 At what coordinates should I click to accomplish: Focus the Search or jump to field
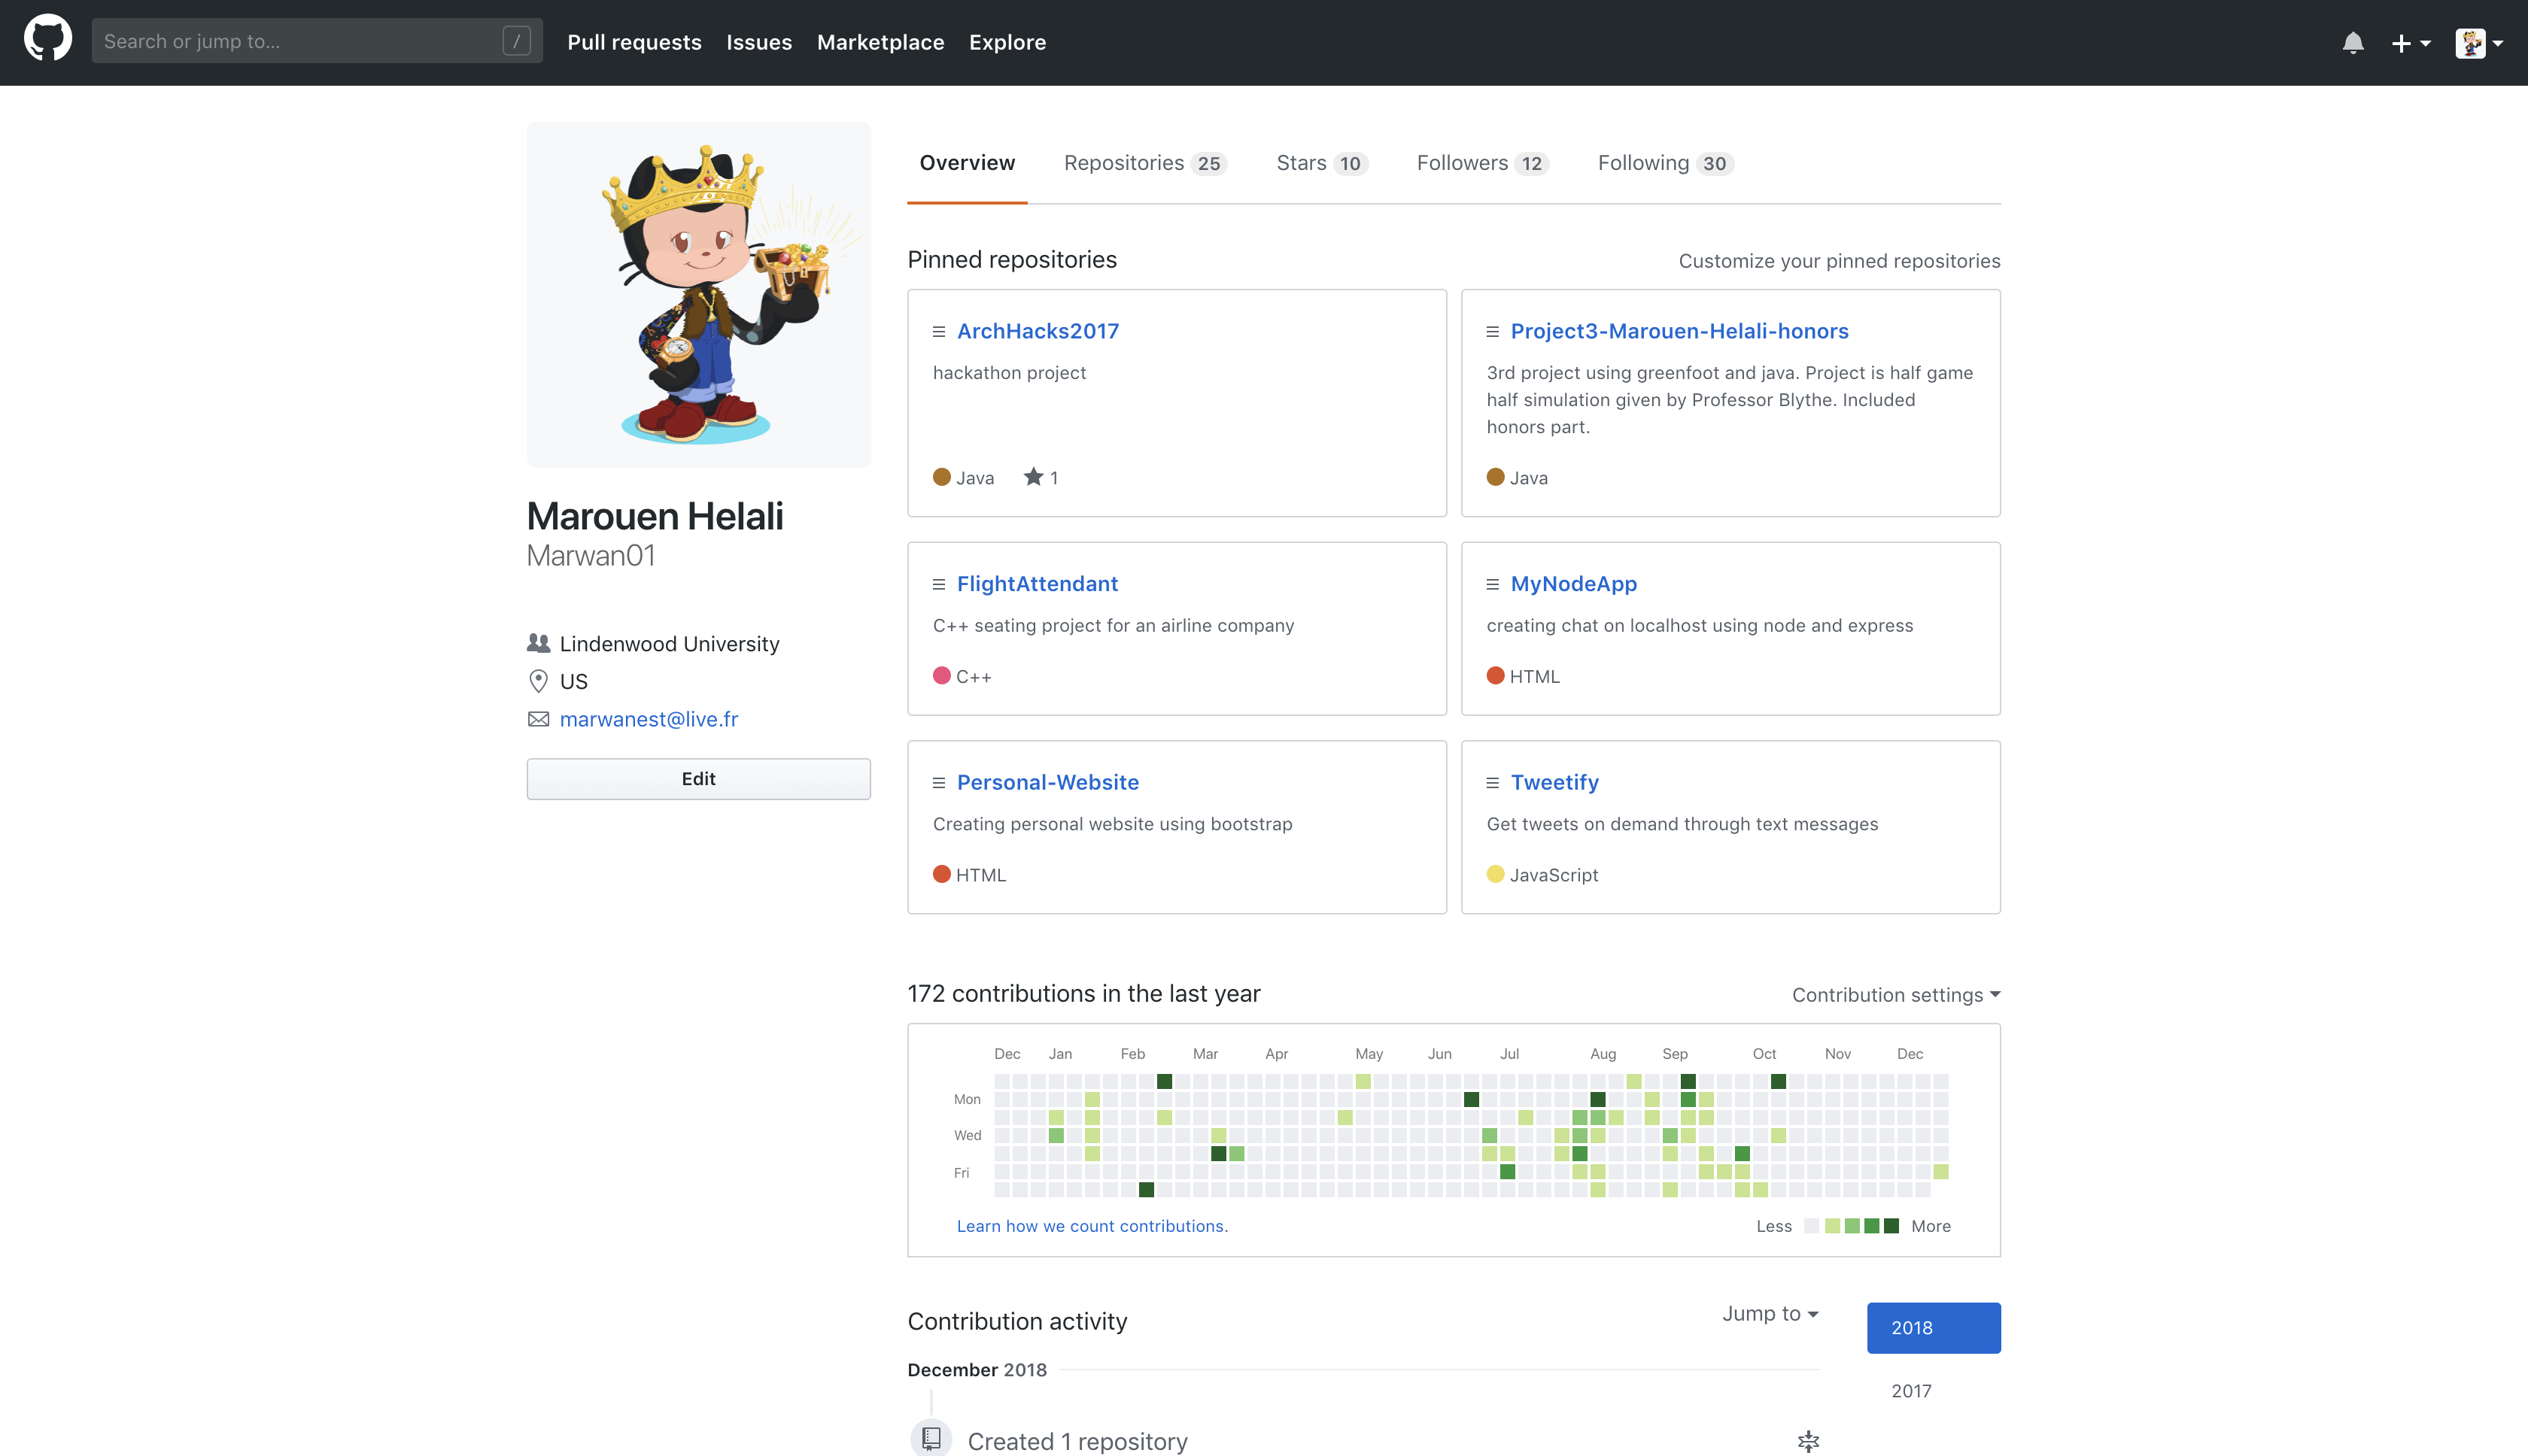tap(300, 41)
